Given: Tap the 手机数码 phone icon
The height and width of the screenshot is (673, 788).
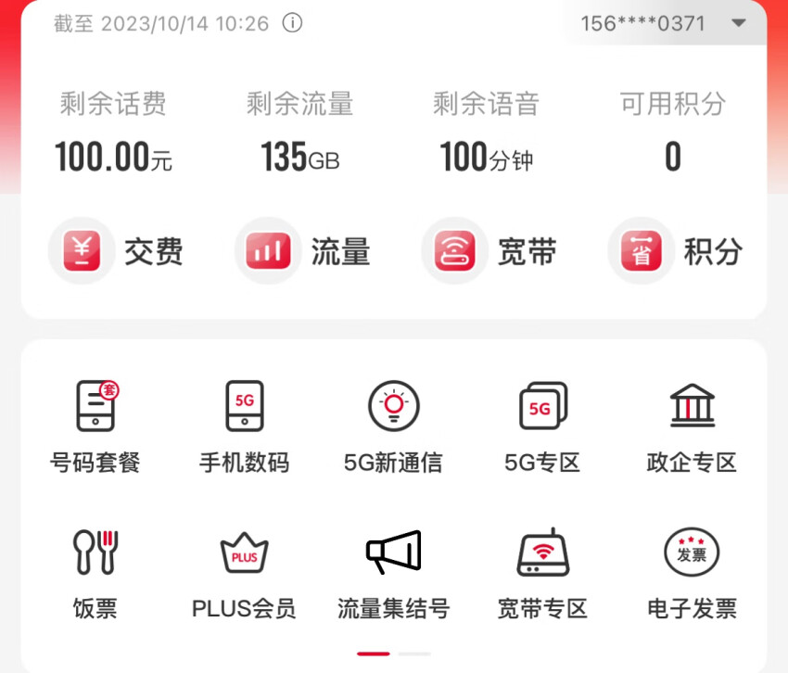Looking at the screenshot, I should coord(245,406).
